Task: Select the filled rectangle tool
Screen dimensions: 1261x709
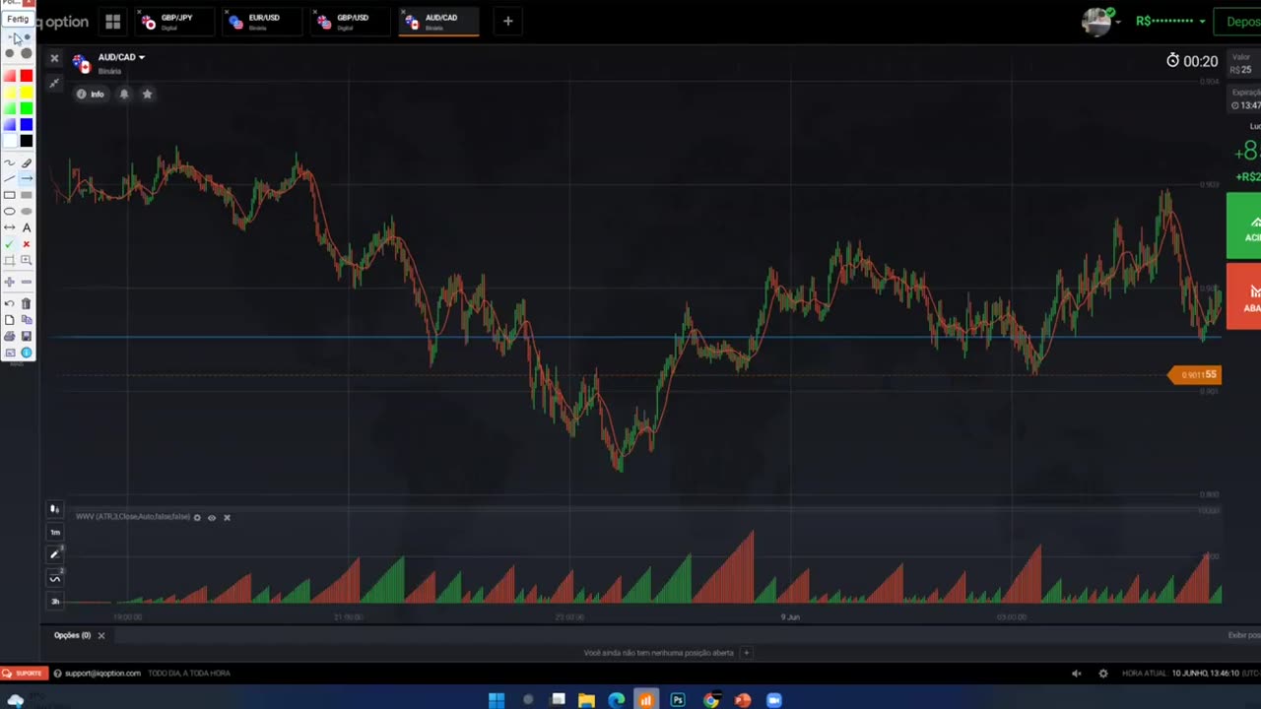Action: [27, 195]
